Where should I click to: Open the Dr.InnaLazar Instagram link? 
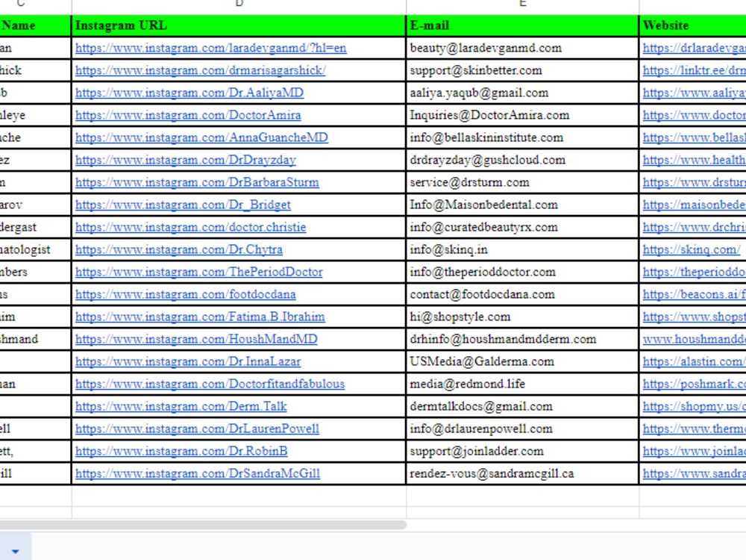pyautogui.click(x=188, y=361)
